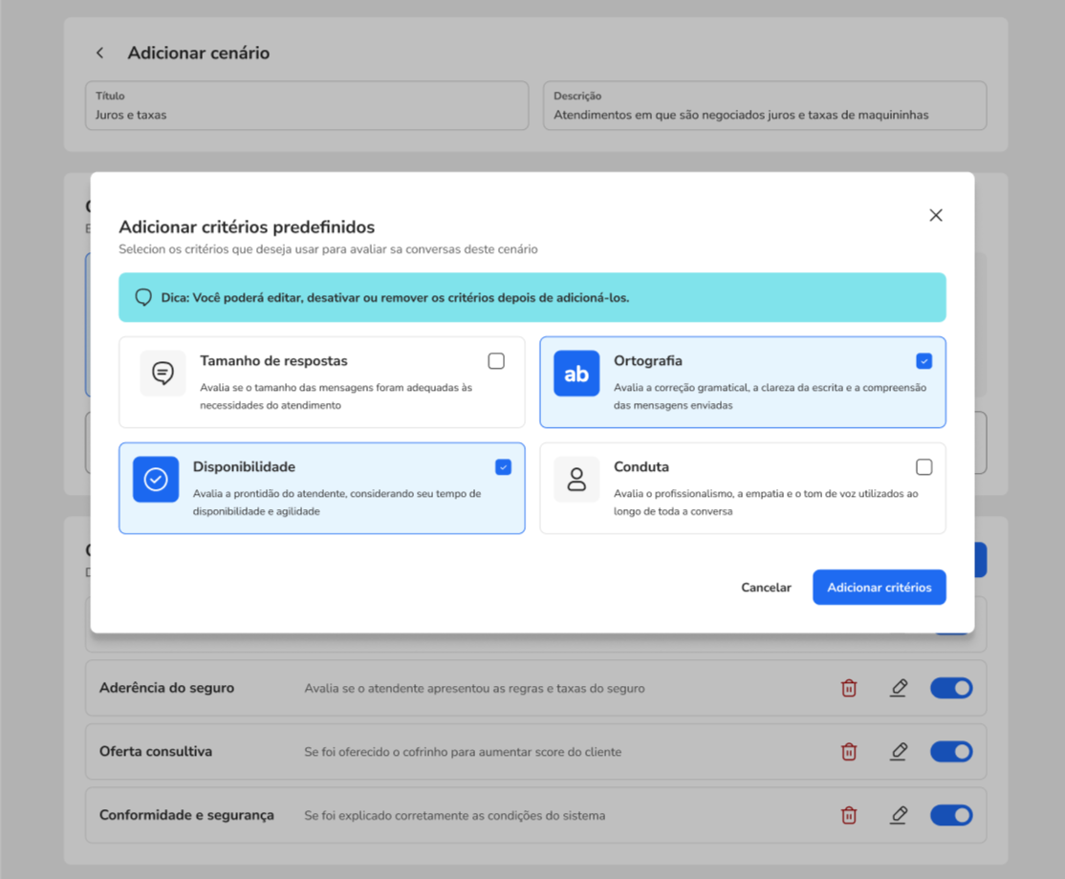Viewport: 1065px width, 879px height.
Task: Close the predefined criteria dialog
Action: [x=935, y=215]
